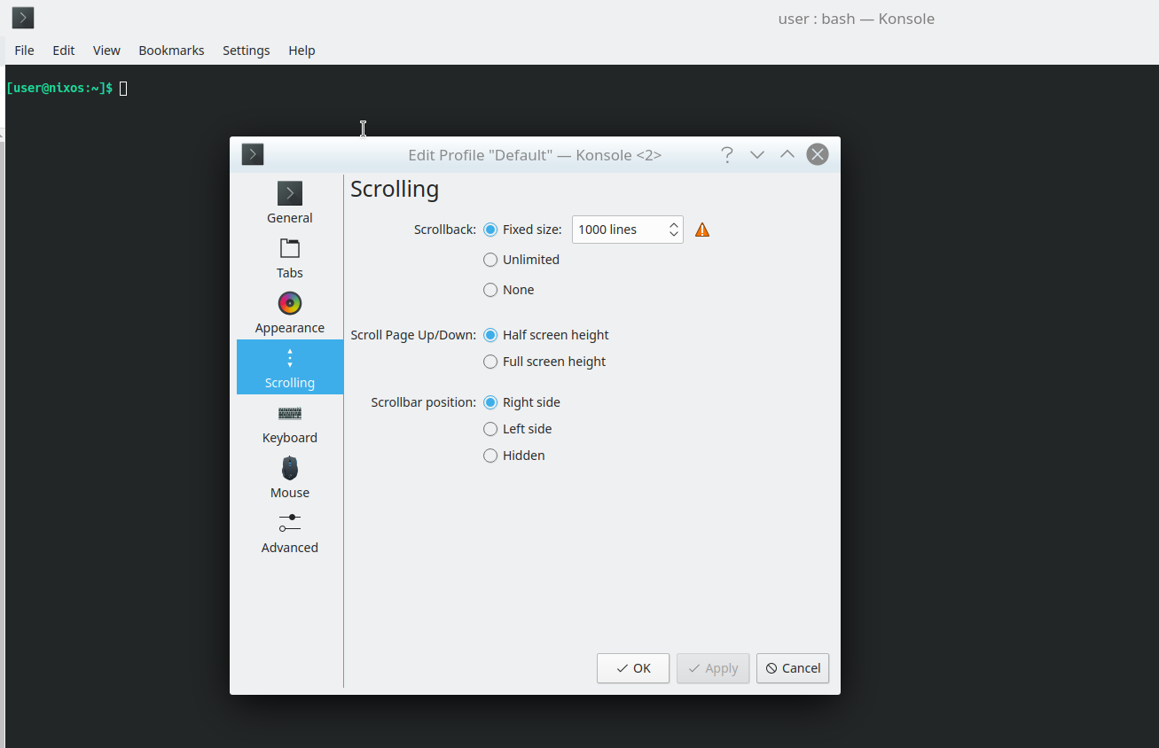Confirm changes with the OK button
The width and height of the screenshot is (1159, 748).
633,668
